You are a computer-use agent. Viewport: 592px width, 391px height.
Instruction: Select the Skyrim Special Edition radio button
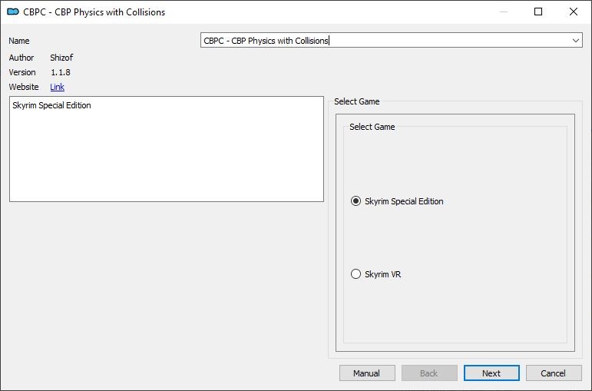tap(356, 201)
